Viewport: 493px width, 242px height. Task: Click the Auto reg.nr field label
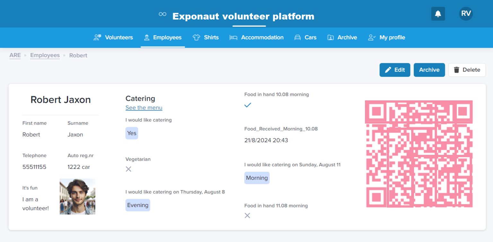(x=81, y=155)
